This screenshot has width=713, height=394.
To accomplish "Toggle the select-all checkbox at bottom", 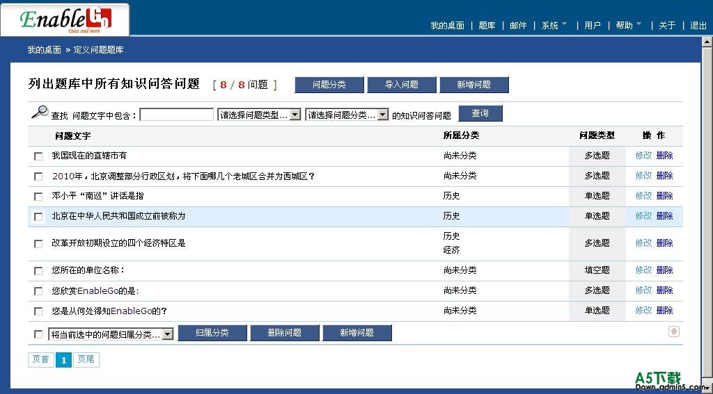I will (x=38, y=334).
